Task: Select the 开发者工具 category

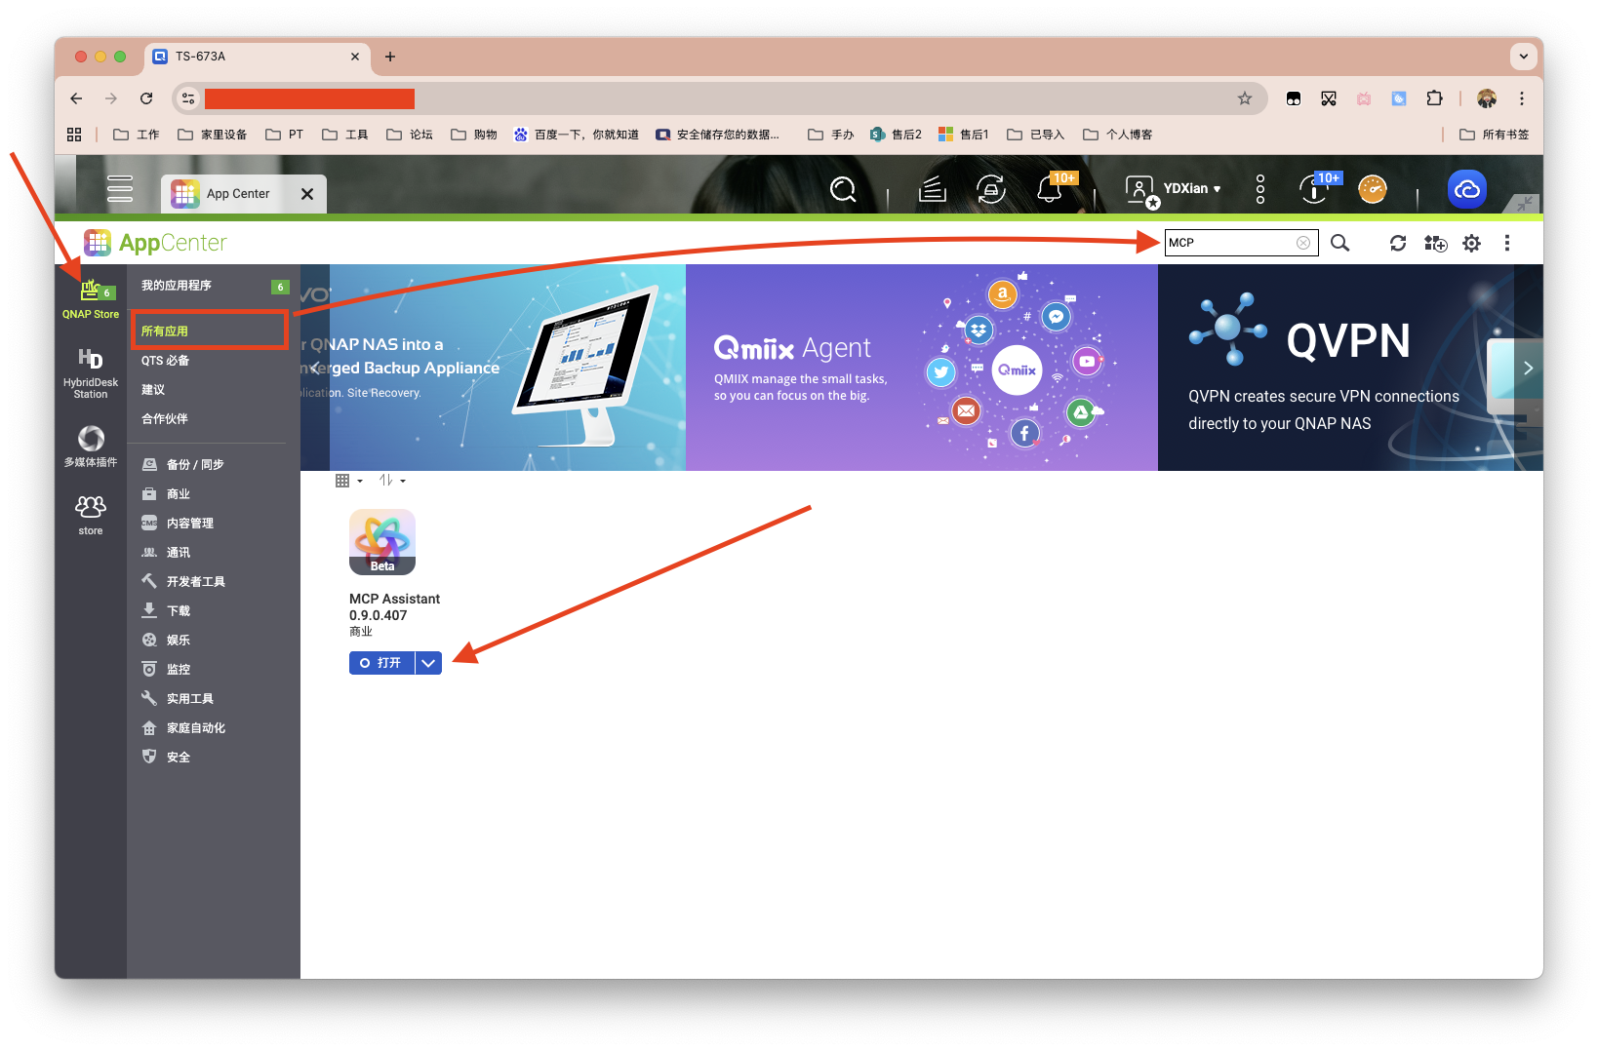Action: [x=195, y=582]
